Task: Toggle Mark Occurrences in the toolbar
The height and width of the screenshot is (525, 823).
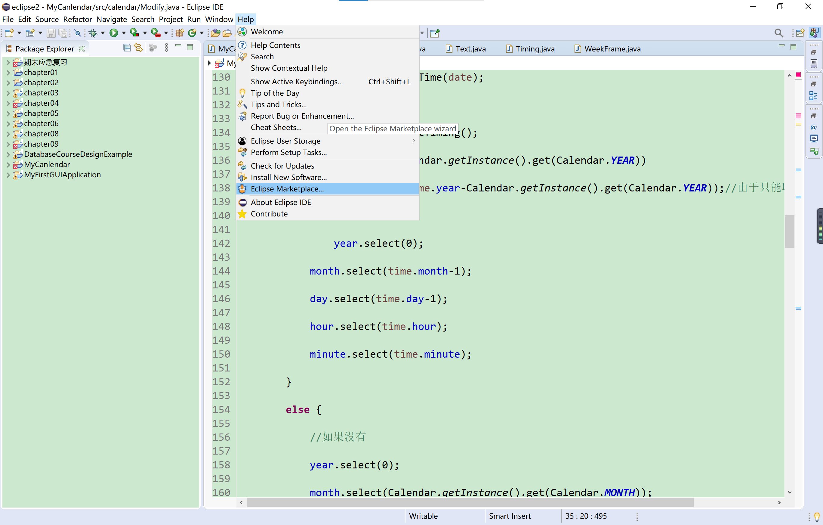Action: click(78, 33)
